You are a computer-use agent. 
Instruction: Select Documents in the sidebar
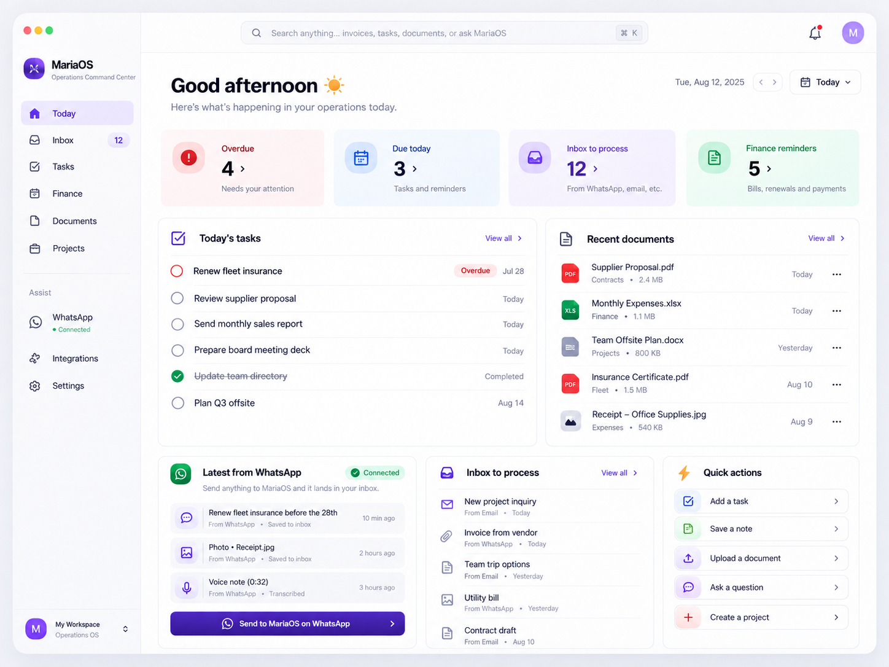77,221
